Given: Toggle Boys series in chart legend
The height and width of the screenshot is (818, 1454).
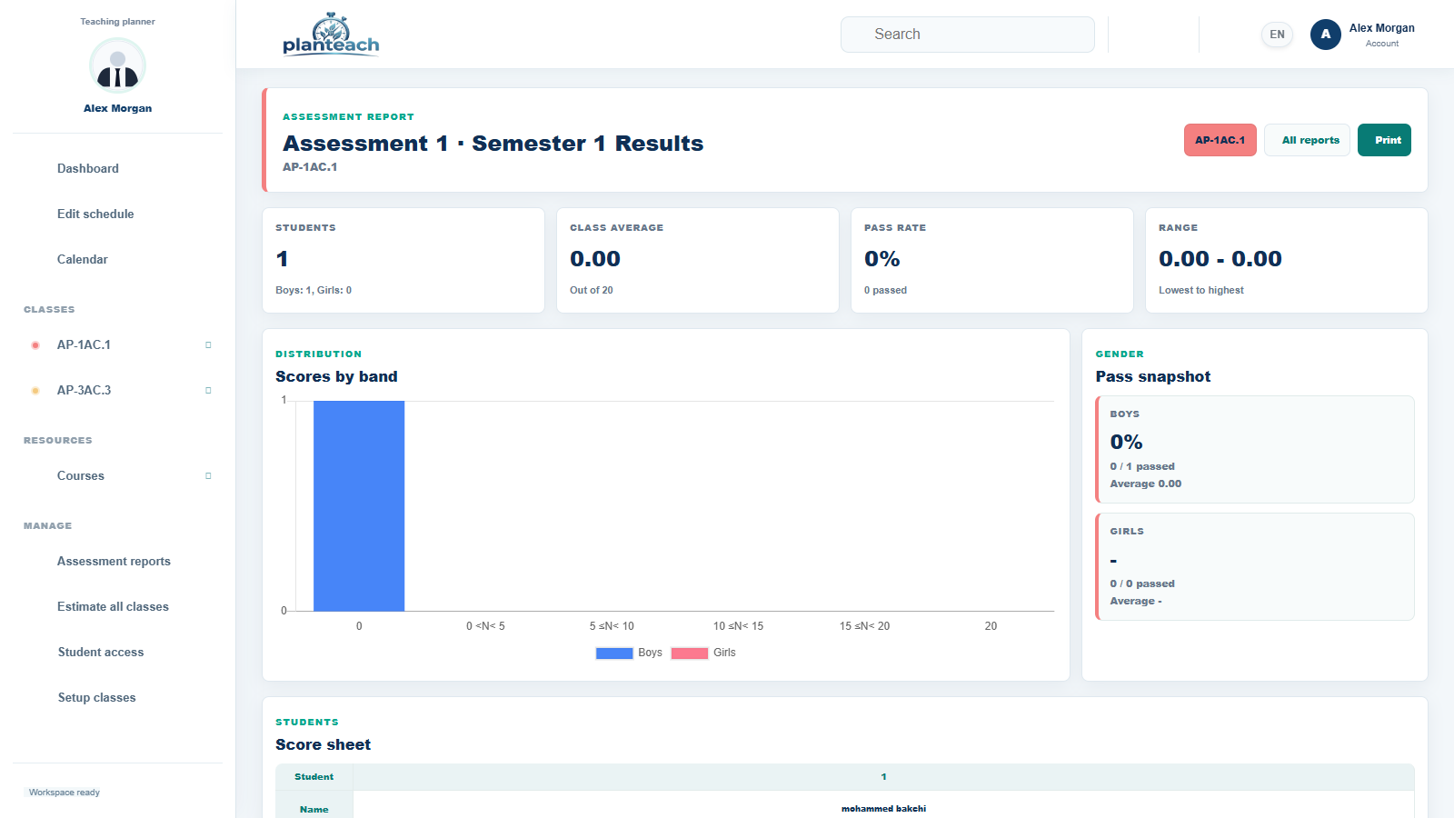Looking at the screenshot, I should pyautogui.click(x=629, y=653).
